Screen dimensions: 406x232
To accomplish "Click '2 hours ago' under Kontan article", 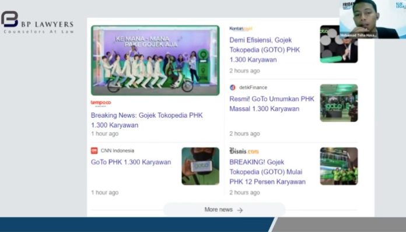I will pos(244,71).
